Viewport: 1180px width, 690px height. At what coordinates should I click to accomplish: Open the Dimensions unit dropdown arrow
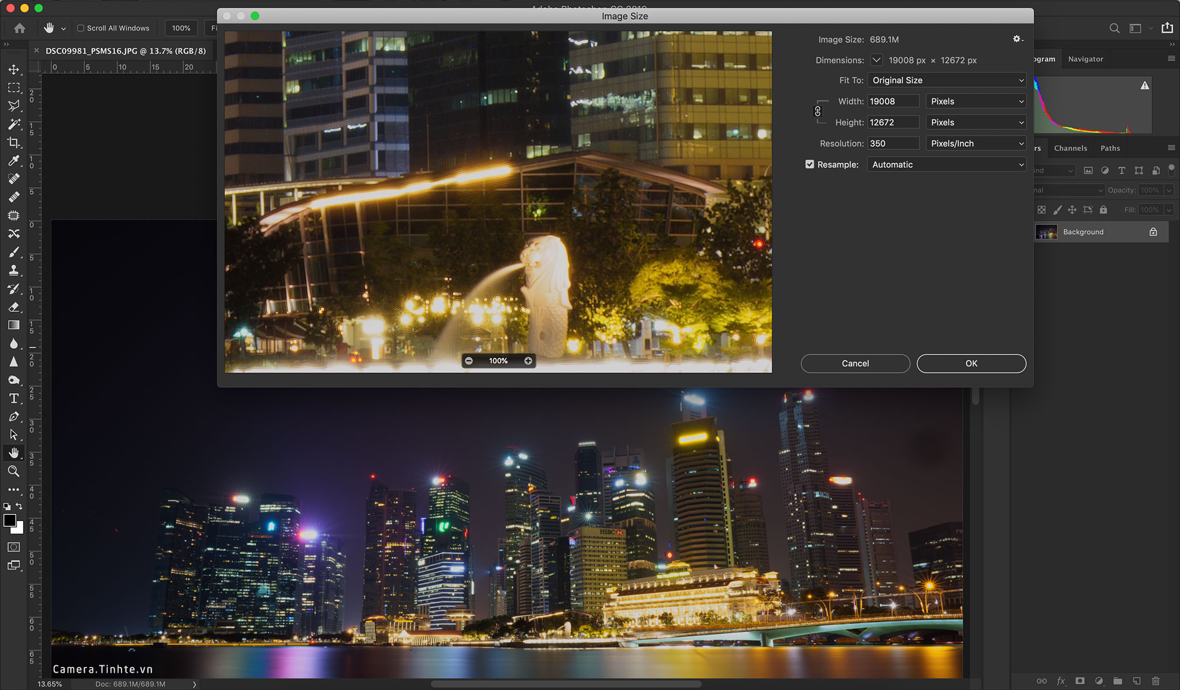876,59
